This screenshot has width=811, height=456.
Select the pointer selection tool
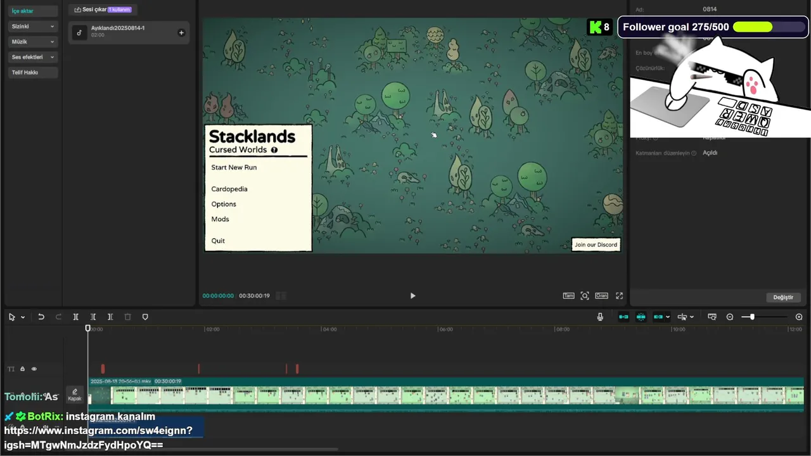click(11, 317)
